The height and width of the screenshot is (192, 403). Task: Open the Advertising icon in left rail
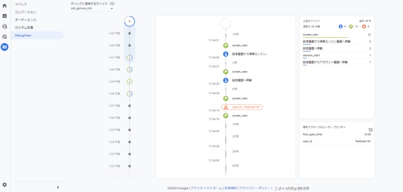point(4,37)
